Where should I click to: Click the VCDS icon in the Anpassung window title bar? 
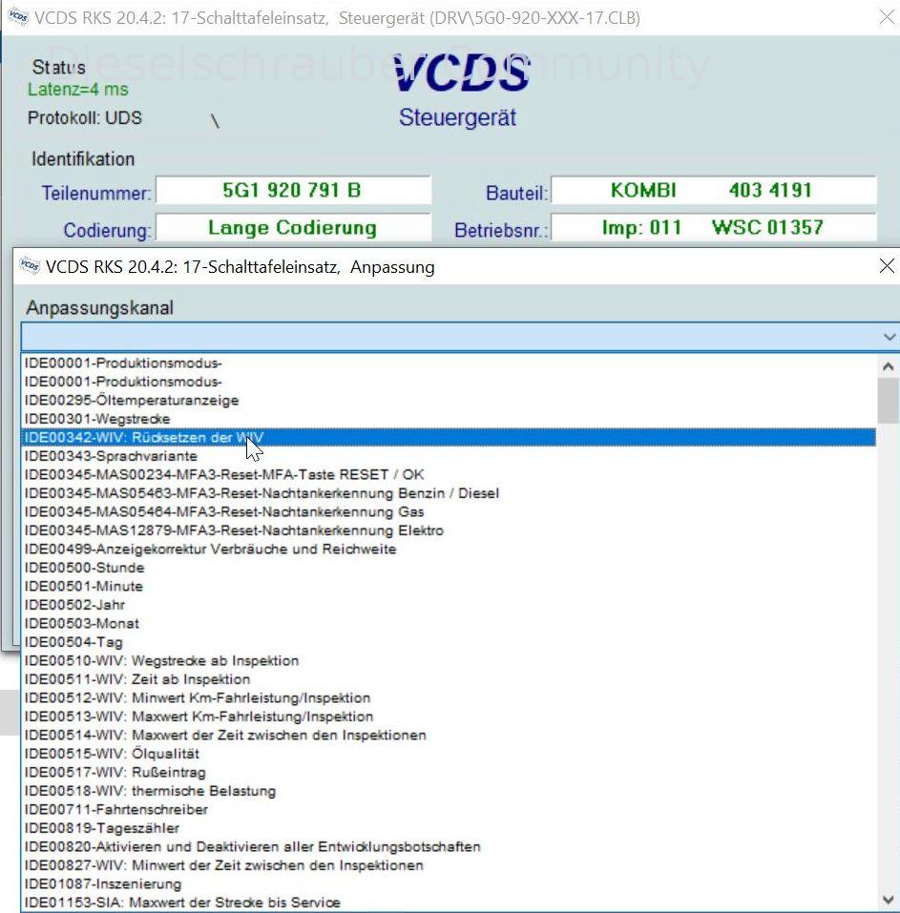[x=30, y=266]
